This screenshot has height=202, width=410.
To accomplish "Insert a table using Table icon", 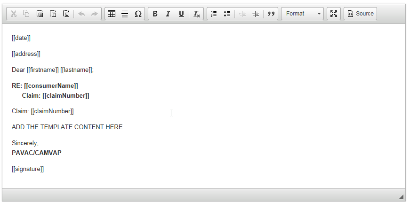I will (x=112, y=14).
